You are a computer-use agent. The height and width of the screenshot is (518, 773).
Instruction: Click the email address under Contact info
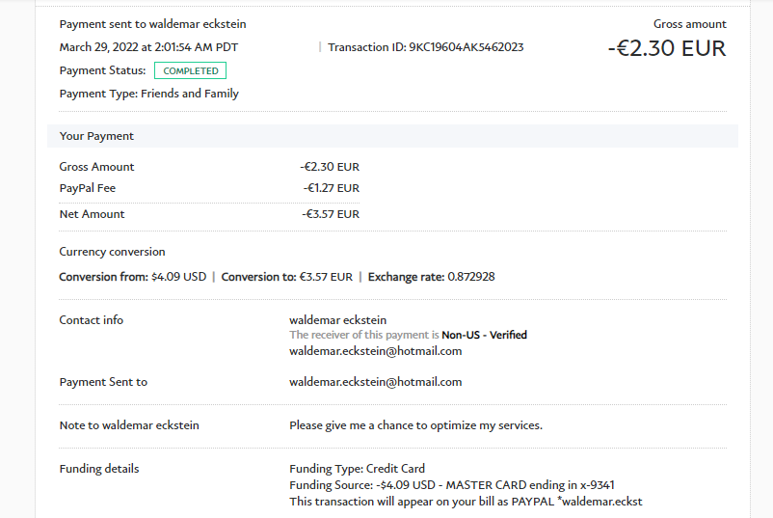pos(375,351)
